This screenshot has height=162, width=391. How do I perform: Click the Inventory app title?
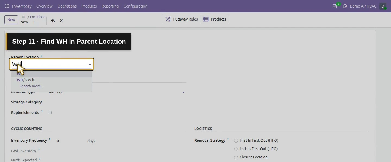click(x=22, y=6)
